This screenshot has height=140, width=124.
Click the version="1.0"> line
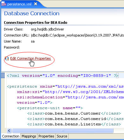click(34, 103)
